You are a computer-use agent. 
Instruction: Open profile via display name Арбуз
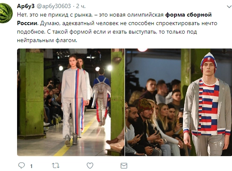coord(26,6)
